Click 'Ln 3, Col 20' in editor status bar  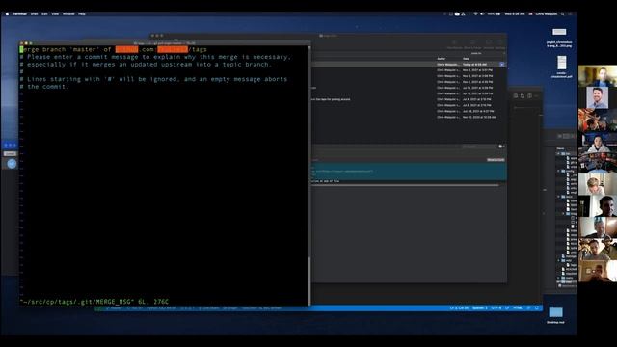(x=459, y=308)
